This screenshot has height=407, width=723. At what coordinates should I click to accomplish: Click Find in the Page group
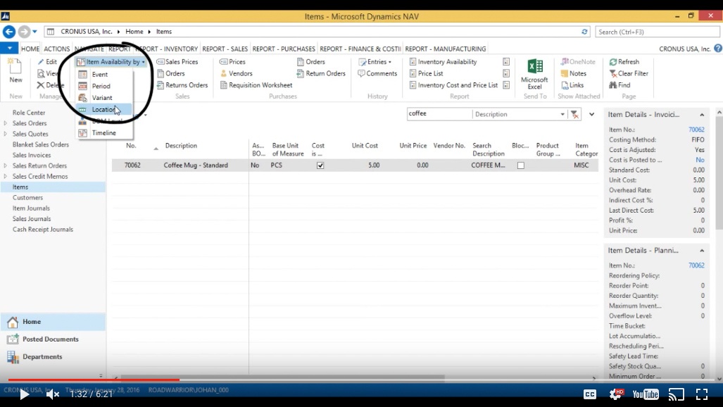click(620, 85)
